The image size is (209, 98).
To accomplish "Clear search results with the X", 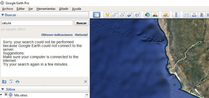I will tap(86, 82).
